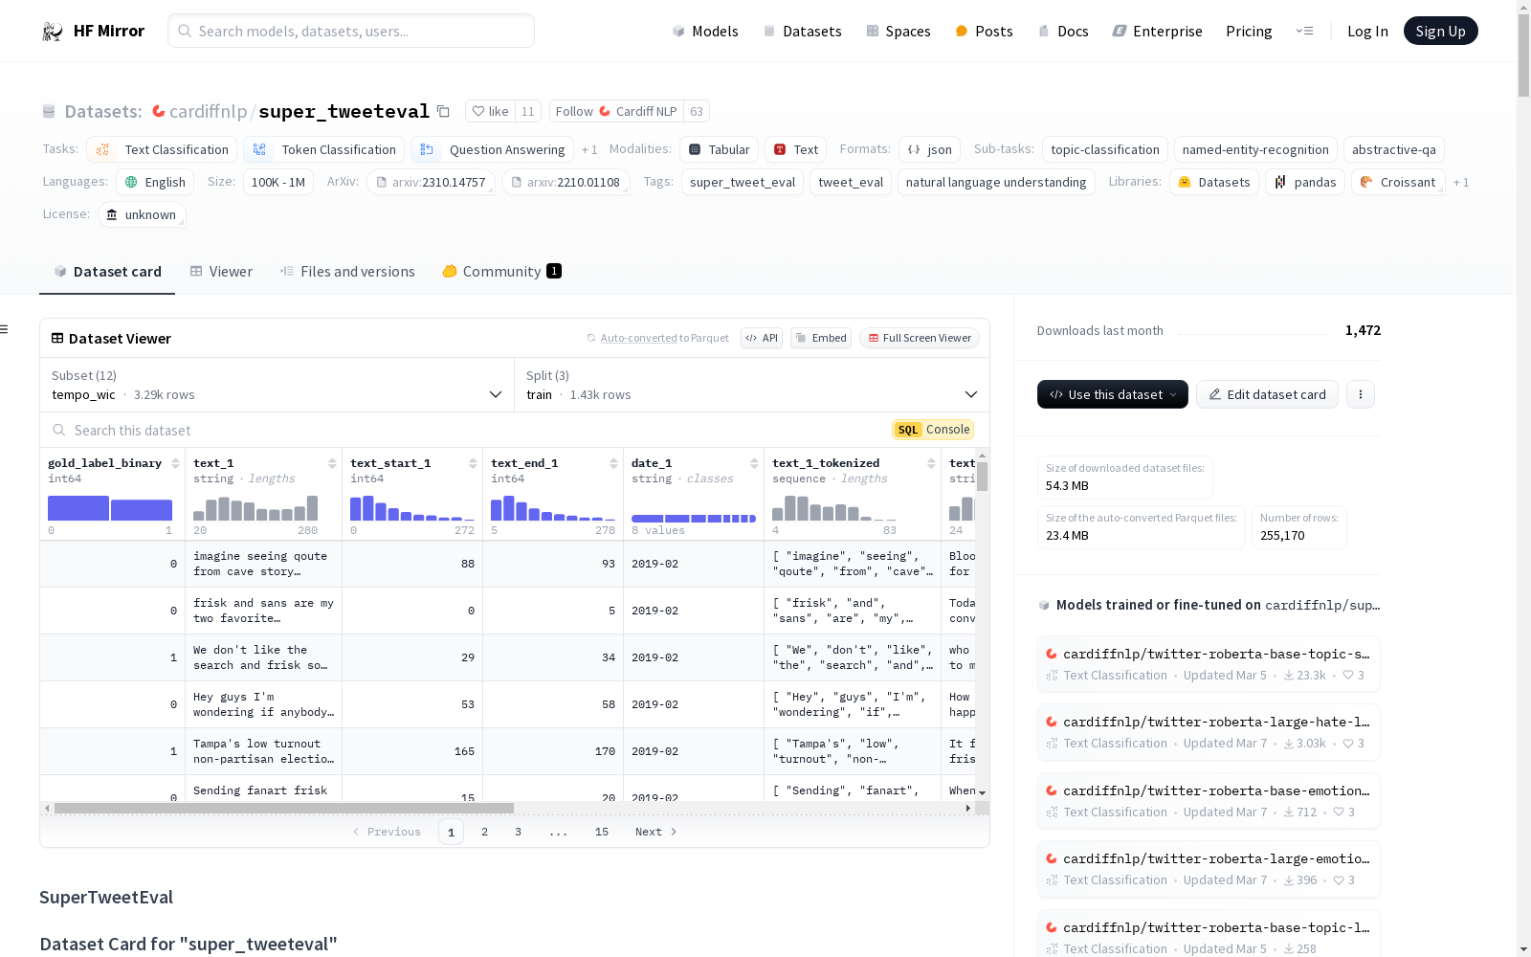Open the Community tab
This screenshot has height=957, width=1531.
[x=501, y=272]
